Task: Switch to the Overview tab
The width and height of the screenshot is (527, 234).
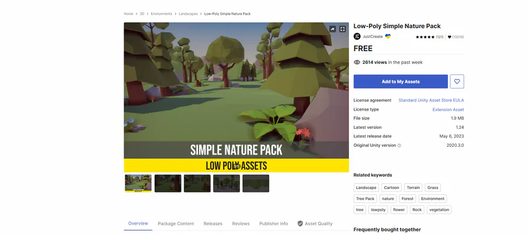Action: pyautogui.click(x=138, y=223)
